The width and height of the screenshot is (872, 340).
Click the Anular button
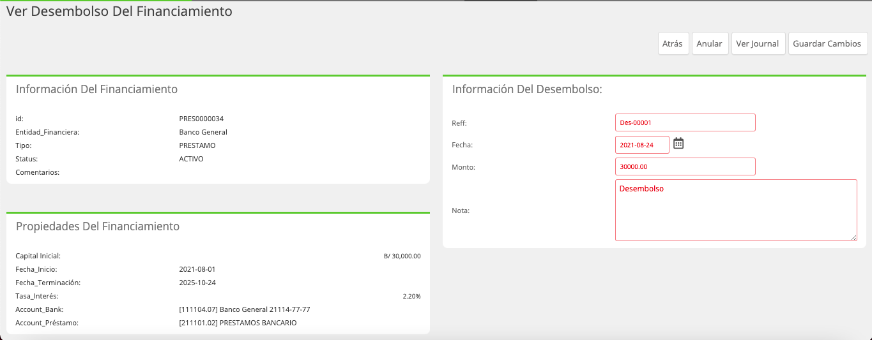tap(710, 44)
